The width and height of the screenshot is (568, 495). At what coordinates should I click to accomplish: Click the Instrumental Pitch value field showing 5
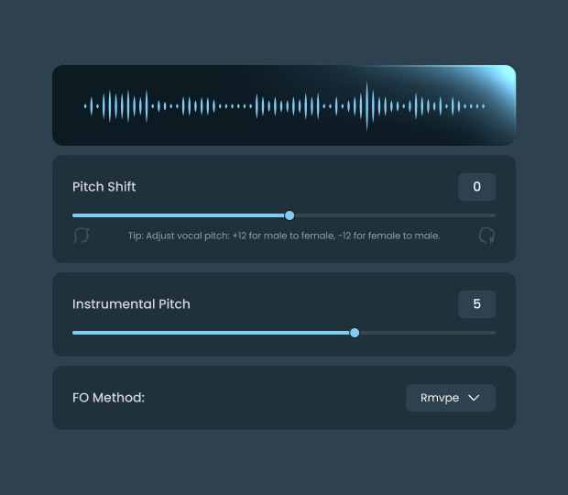[x=476, y=304]
